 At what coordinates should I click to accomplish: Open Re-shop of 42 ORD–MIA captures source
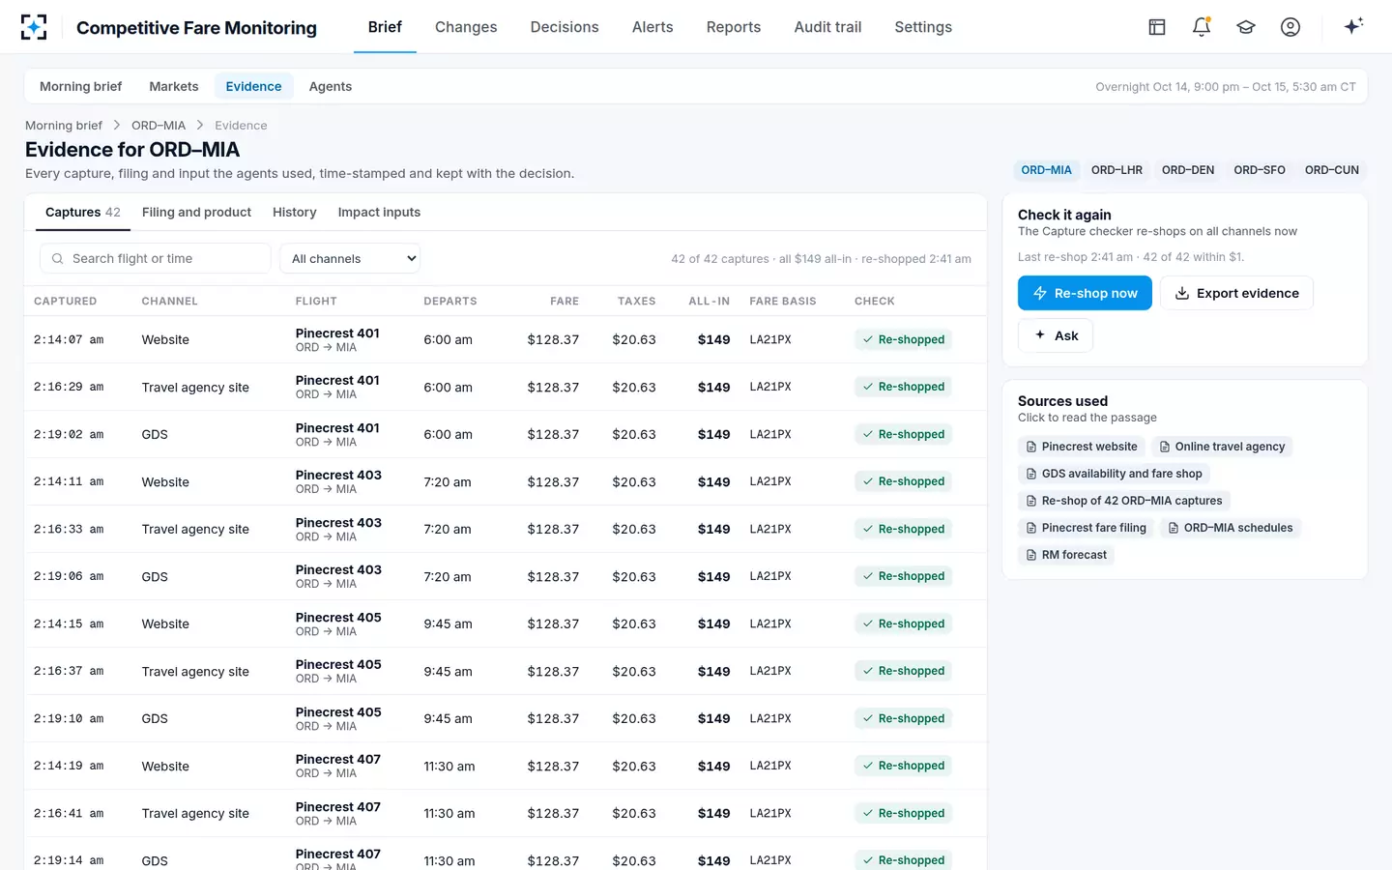(x=1124, y=501)
